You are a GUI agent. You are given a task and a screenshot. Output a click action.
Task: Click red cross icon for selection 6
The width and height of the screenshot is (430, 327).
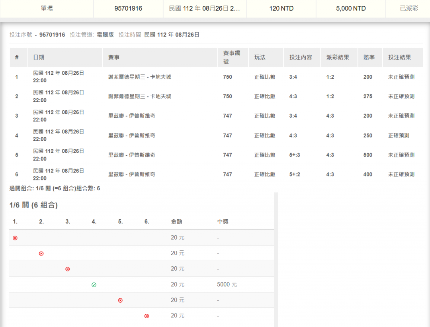coord(147,316)
